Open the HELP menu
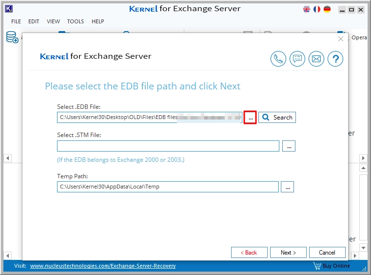Image resolution: width=371 pixels, height=275 pixels. [x=98, y=21]
